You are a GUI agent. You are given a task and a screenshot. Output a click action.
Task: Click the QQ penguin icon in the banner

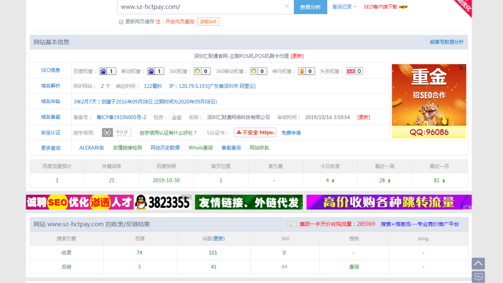click(141, 203)
